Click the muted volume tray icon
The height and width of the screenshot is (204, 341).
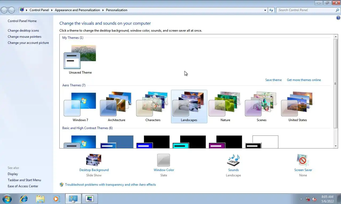click(x=314, y=199)
